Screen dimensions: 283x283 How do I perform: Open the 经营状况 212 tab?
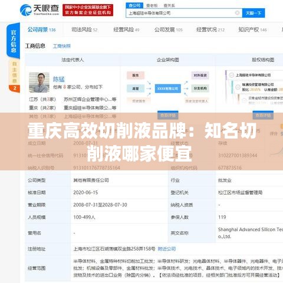(210, 29)
